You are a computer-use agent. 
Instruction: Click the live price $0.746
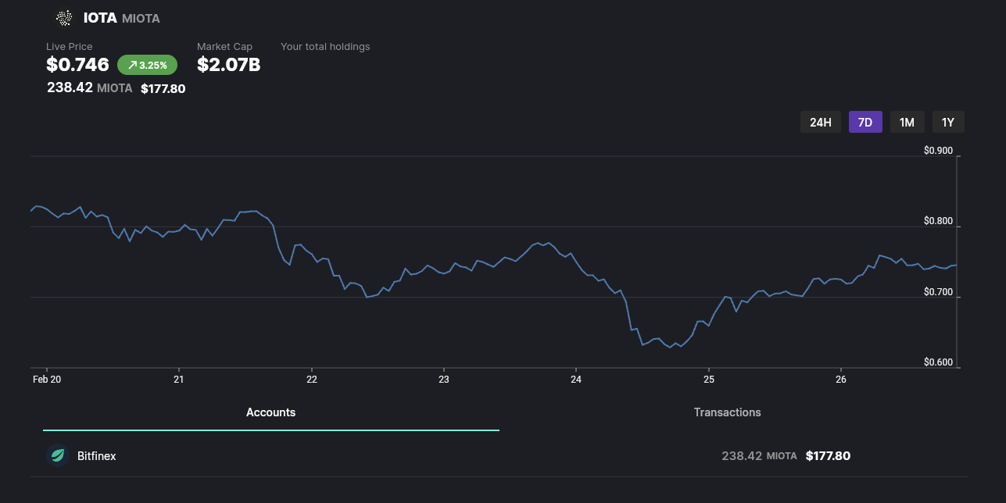tap(77, 65)
